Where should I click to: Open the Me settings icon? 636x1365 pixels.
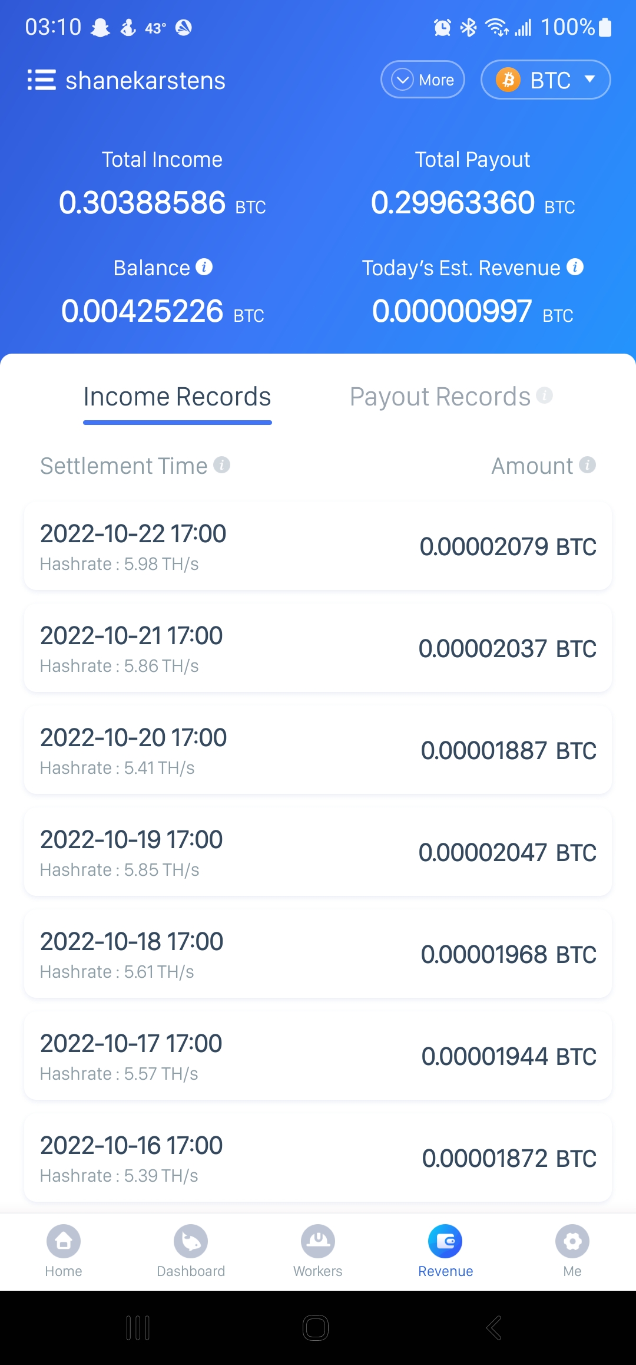click(572, 1241)
